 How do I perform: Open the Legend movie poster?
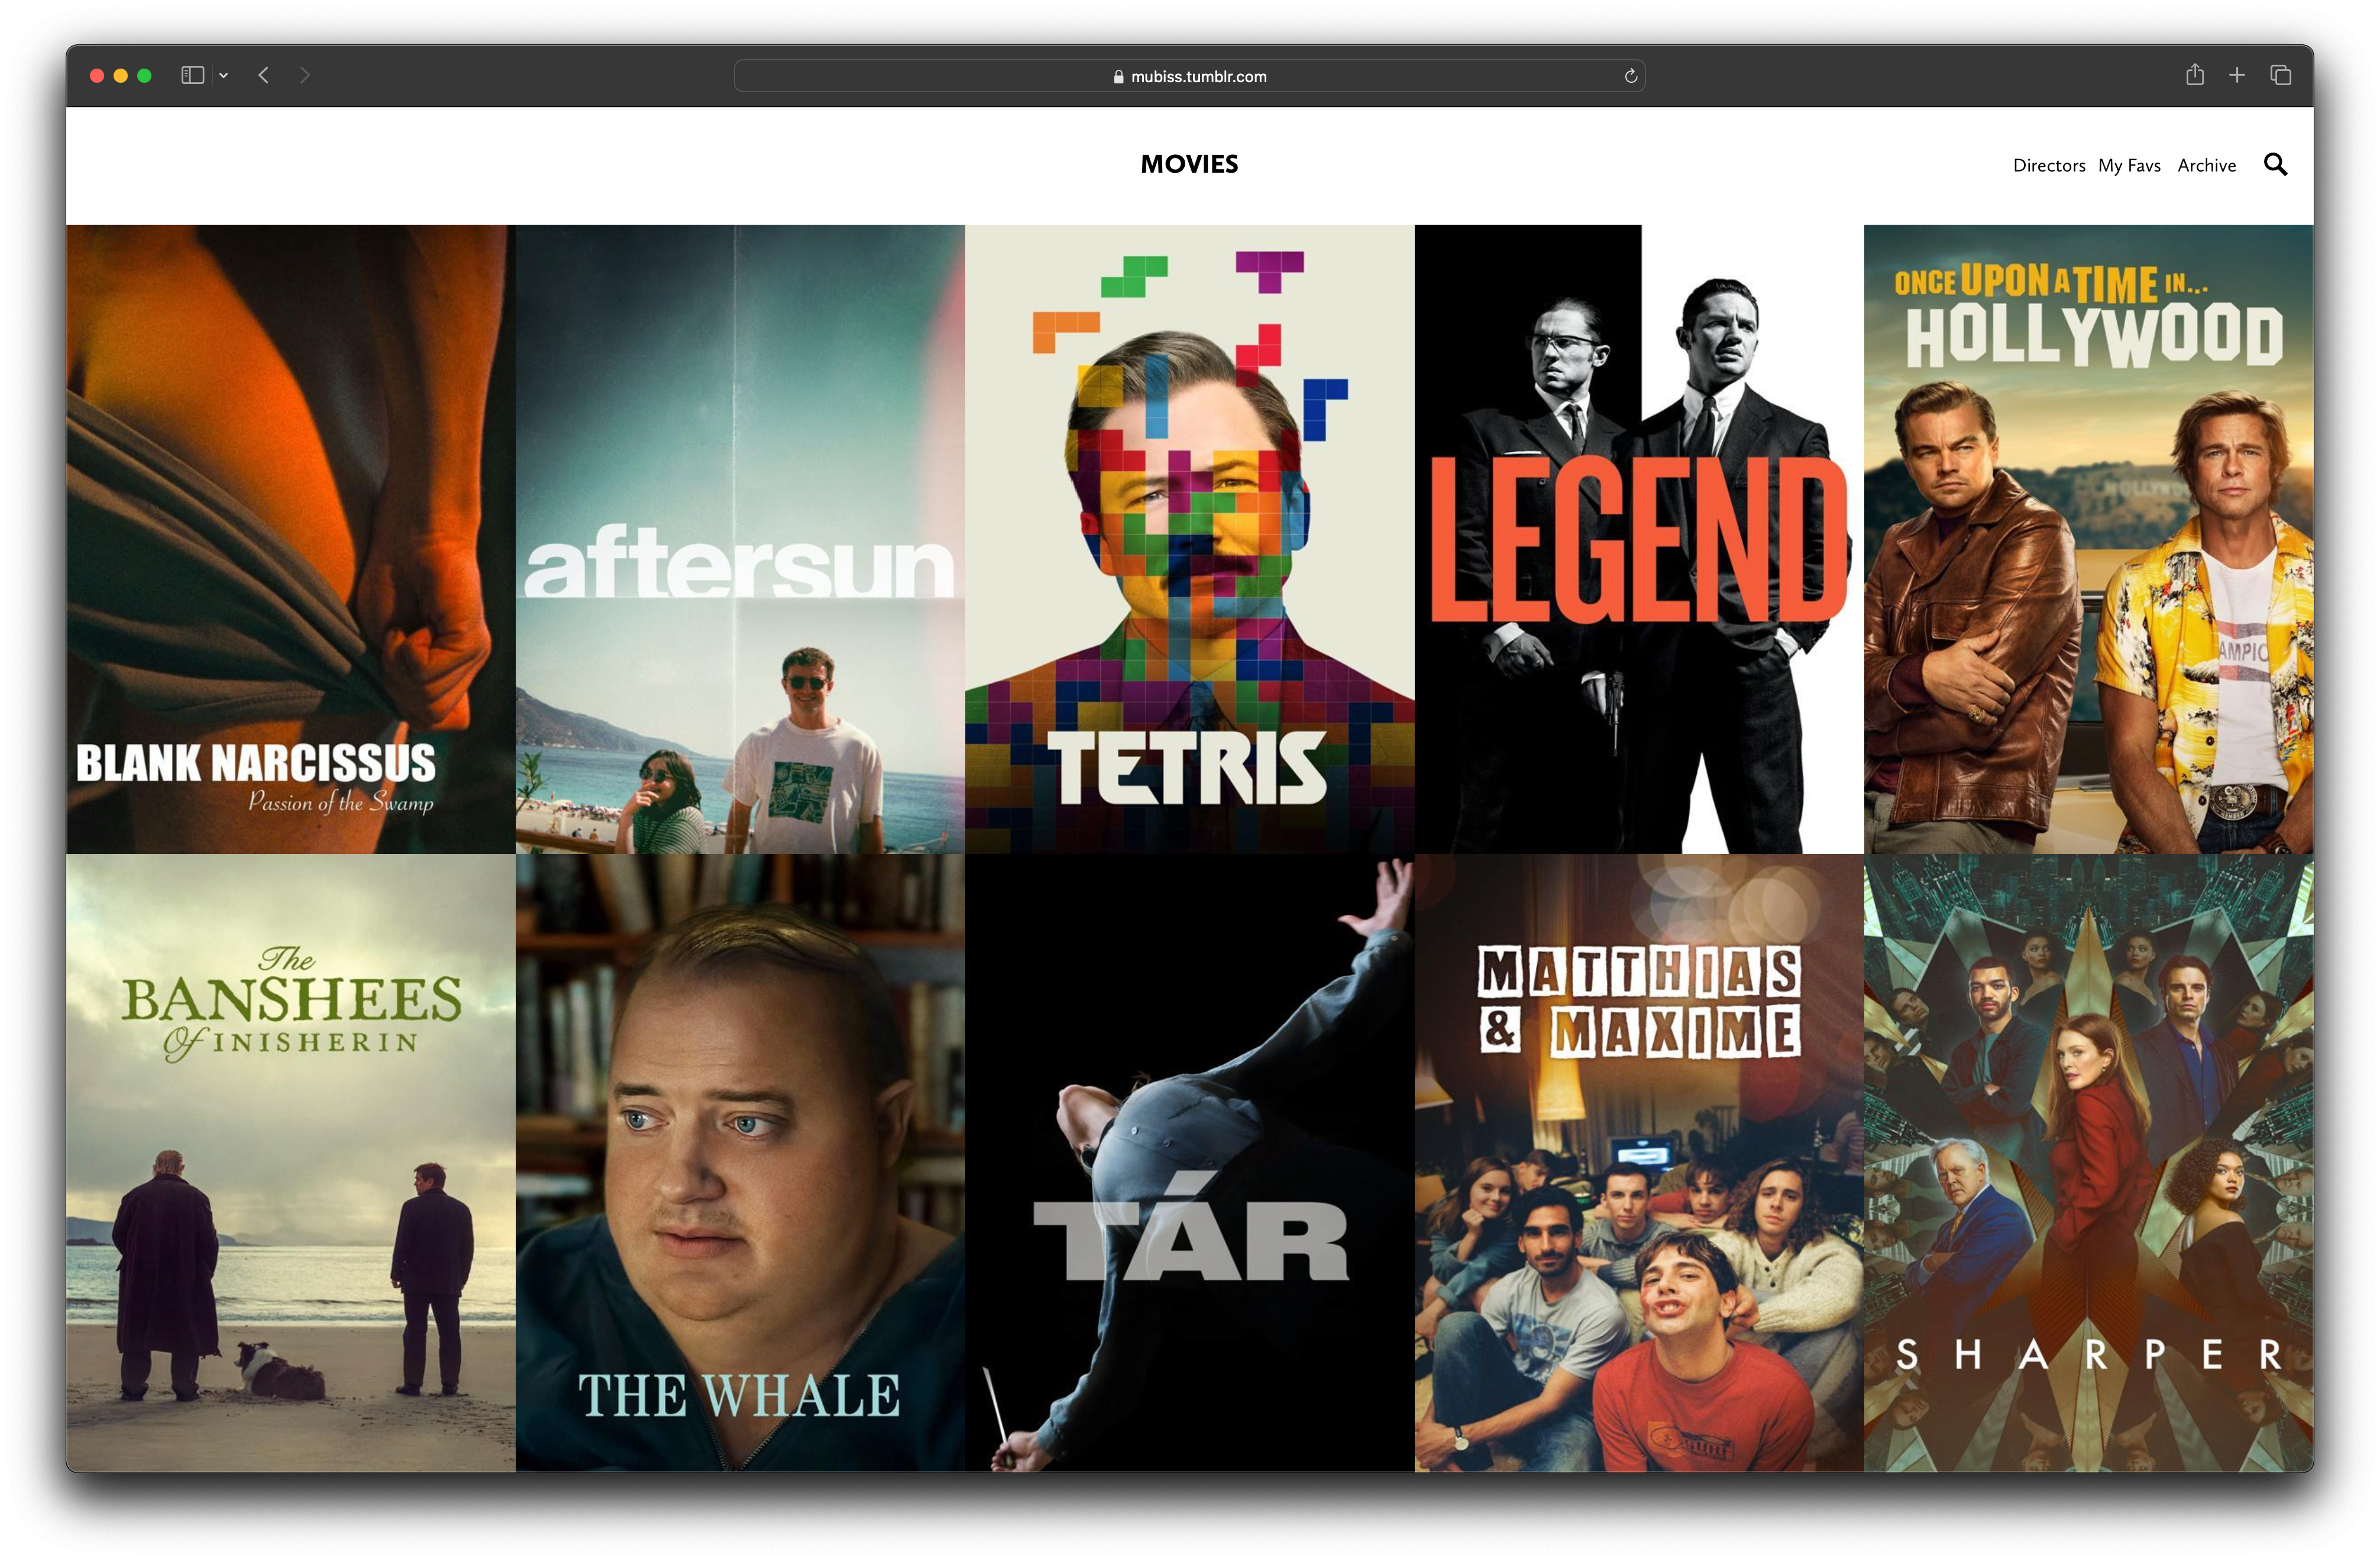[1638, 540]
